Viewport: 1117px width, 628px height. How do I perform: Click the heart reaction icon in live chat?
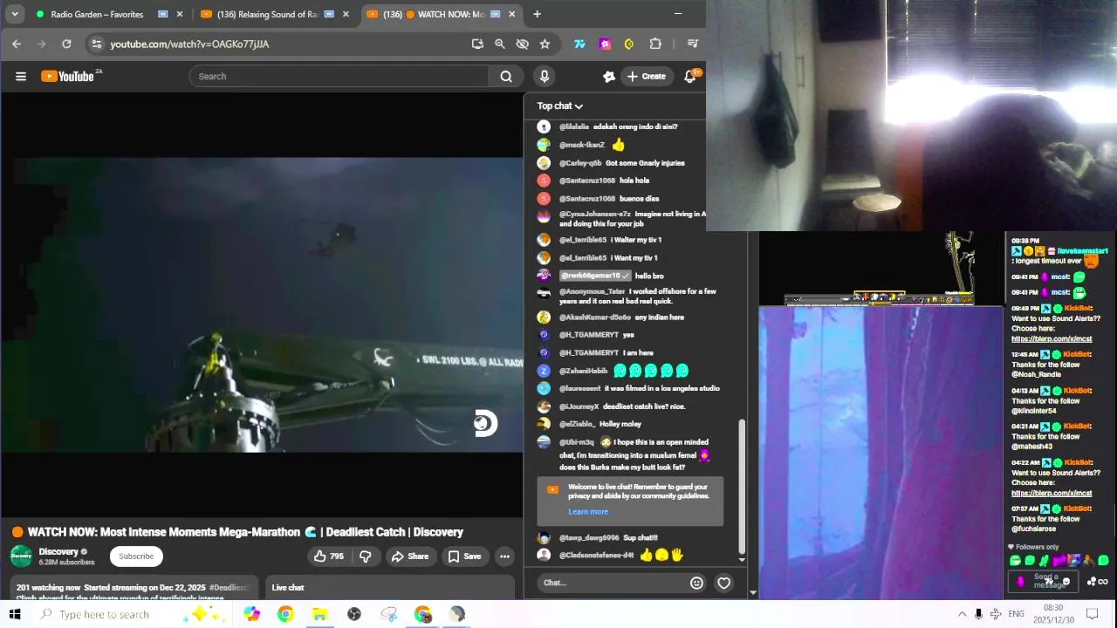pos(723,583)
